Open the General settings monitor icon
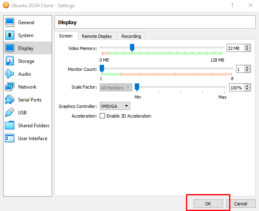Image resolution: width=259 pixels, height=211 pixels. point(10,22)
